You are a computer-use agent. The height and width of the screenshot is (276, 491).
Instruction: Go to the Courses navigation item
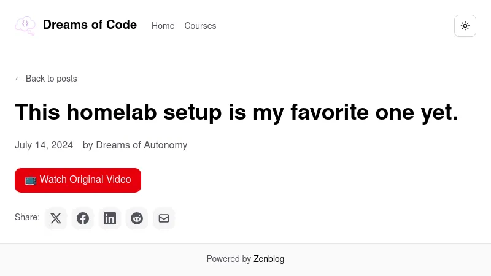coord(200,26)
